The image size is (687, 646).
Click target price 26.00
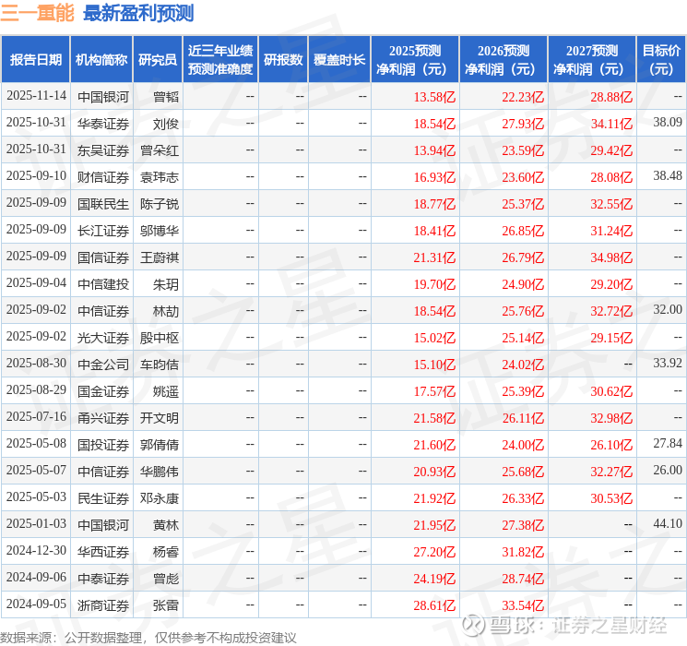click(x=668, y=470)
